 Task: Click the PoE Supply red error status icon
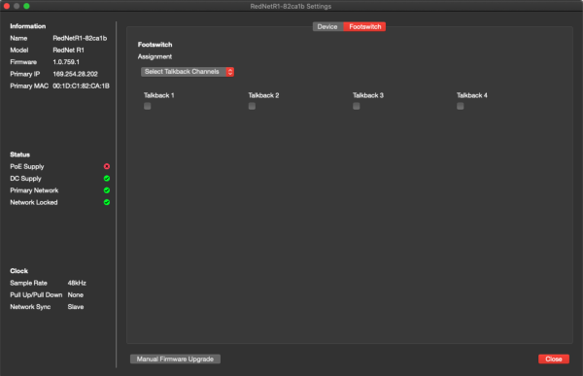(x=107, y=166)
